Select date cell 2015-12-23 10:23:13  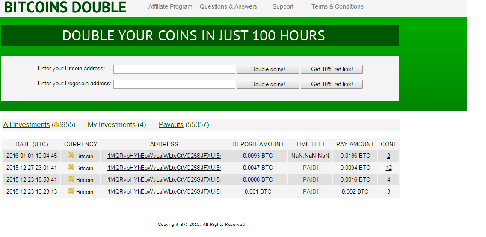[32, 191]
